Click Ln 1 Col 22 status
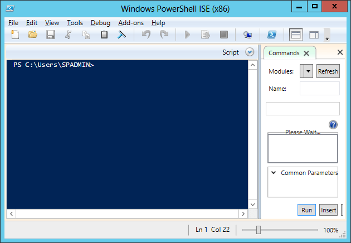 coord(212,230)
